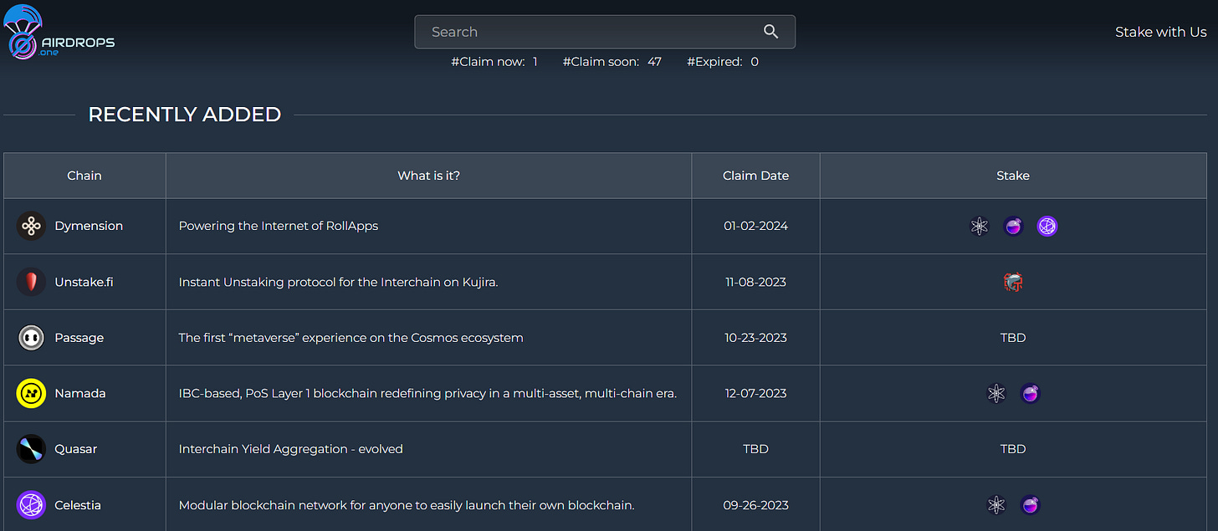Viewport: 1218px width, 531px height.
Task: Click Cosmos atom stake icon in Namada row
Action: pos(996,393)
